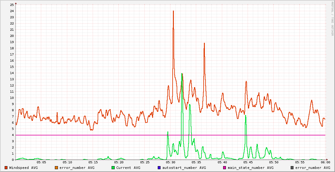Image resolution: width=335 pixels, height=172 pixels.
Task: Click the green Current AVG legend swatch
Action: pos(113,168)
